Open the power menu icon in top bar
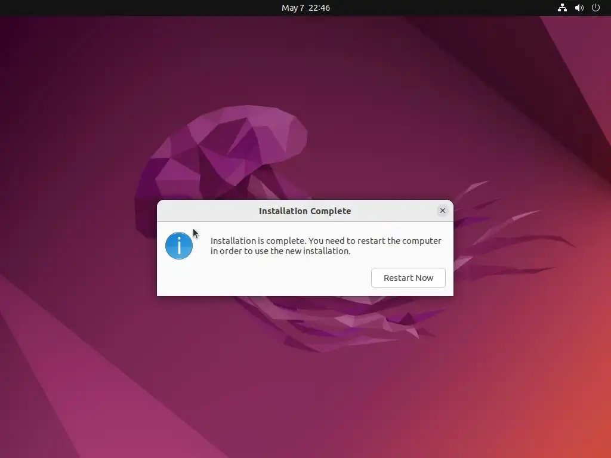This screenshot has height=458, width=611. point(596,8)
